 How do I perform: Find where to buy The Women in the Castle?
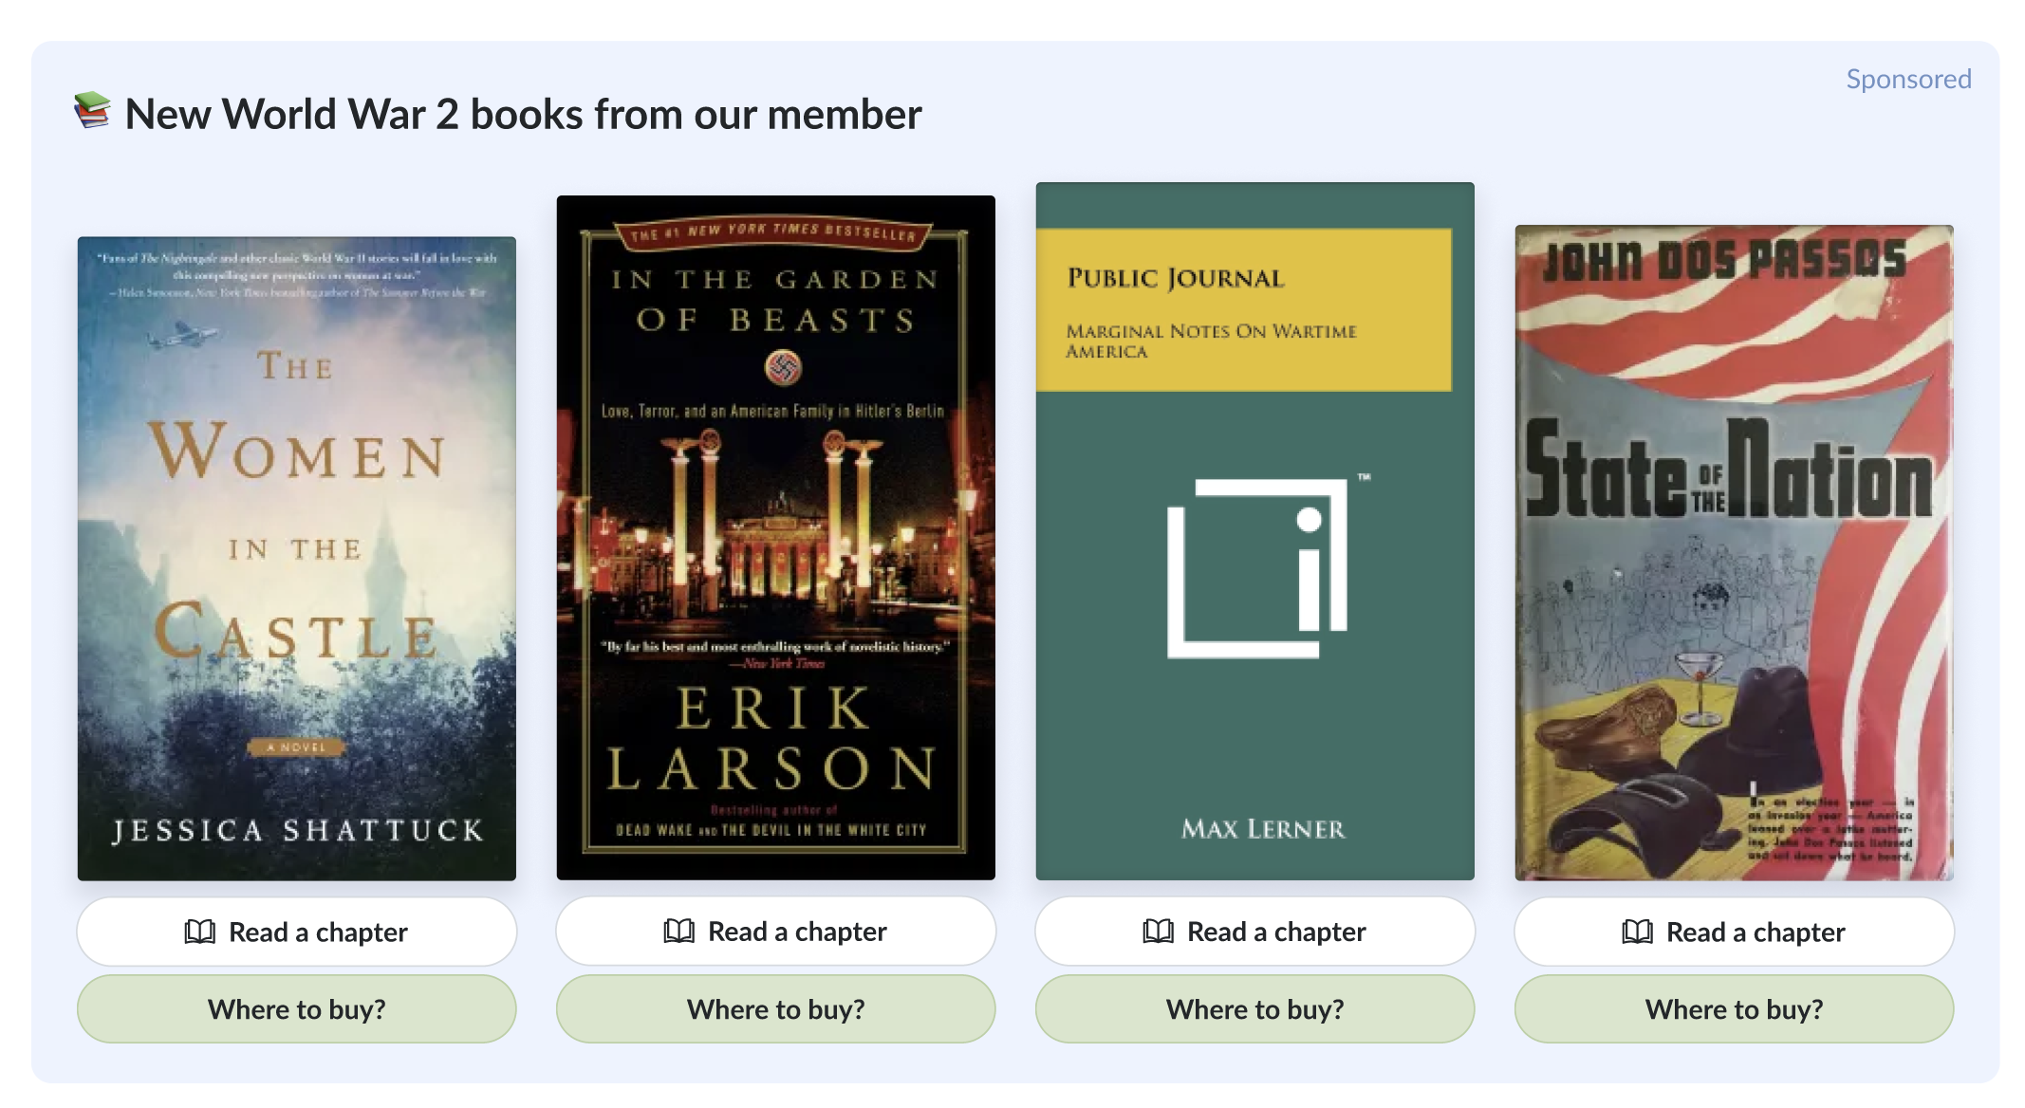297,1008
